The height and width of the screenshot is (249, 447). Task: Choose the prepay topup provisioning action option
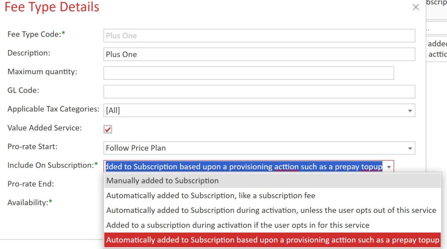(272, 240)
